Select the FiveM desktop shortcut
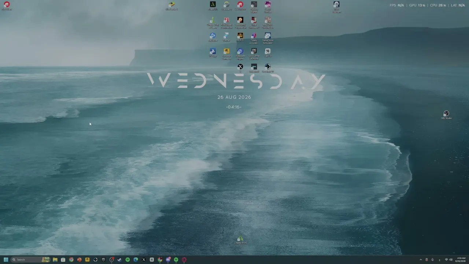This screenshot has width=469, height=264. click(x=213, y=6)
